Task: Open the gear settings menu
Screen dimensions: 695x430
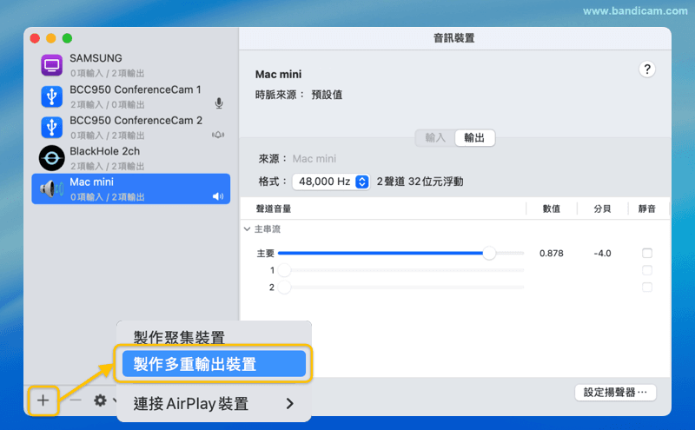Action: point(101,400)
